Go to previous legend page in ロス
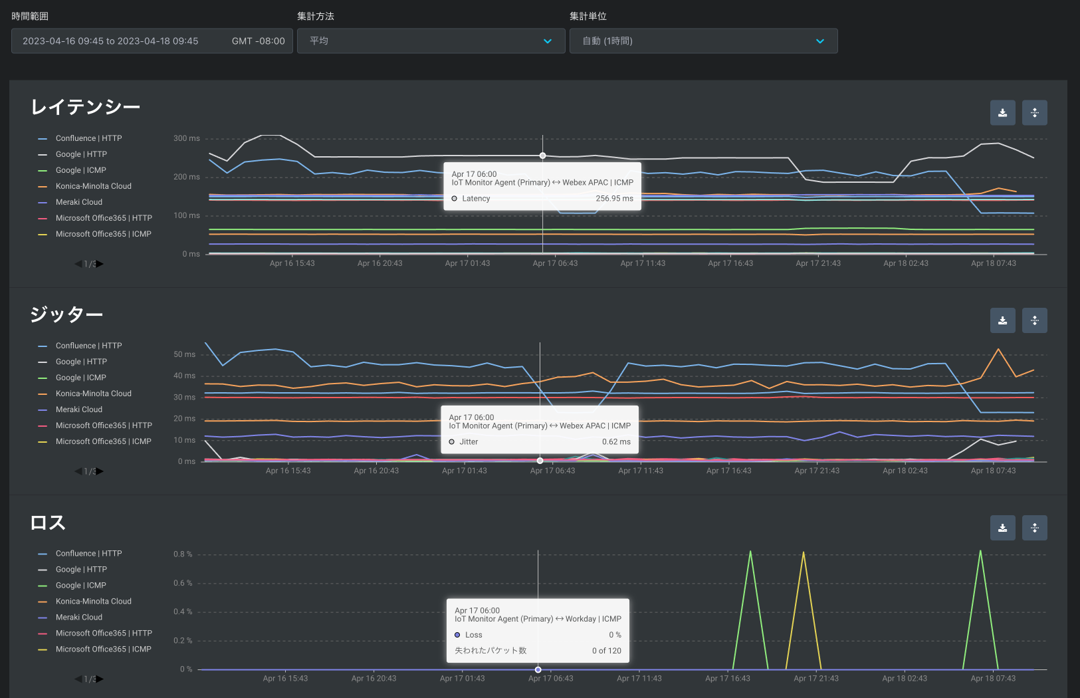This screenshot has height=698, width=1080. [78, 679]
